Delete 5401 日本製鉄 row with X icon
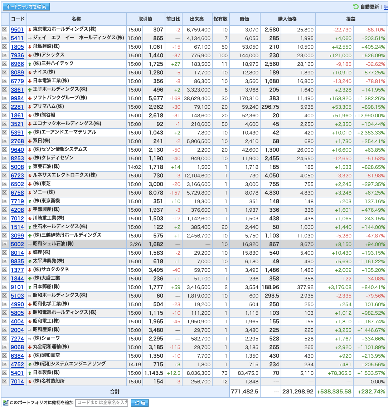Image resolution: width=388 pixels, height=407 pixels. (x=5, y=373)
